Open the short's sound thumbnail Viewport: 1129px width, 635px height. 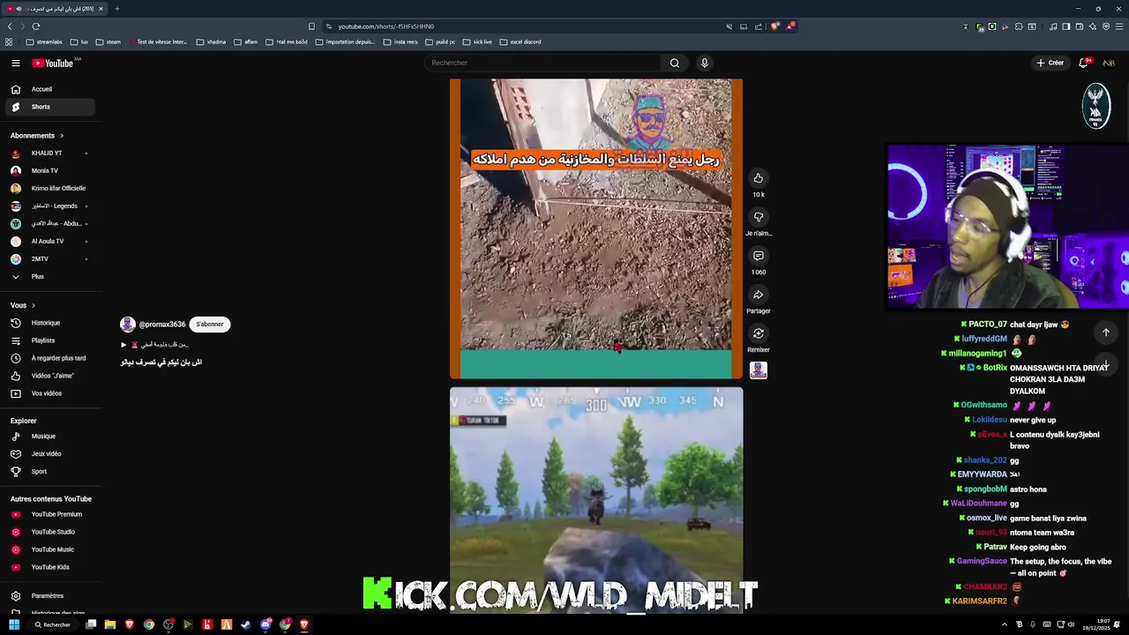click(x=758, y=370)
